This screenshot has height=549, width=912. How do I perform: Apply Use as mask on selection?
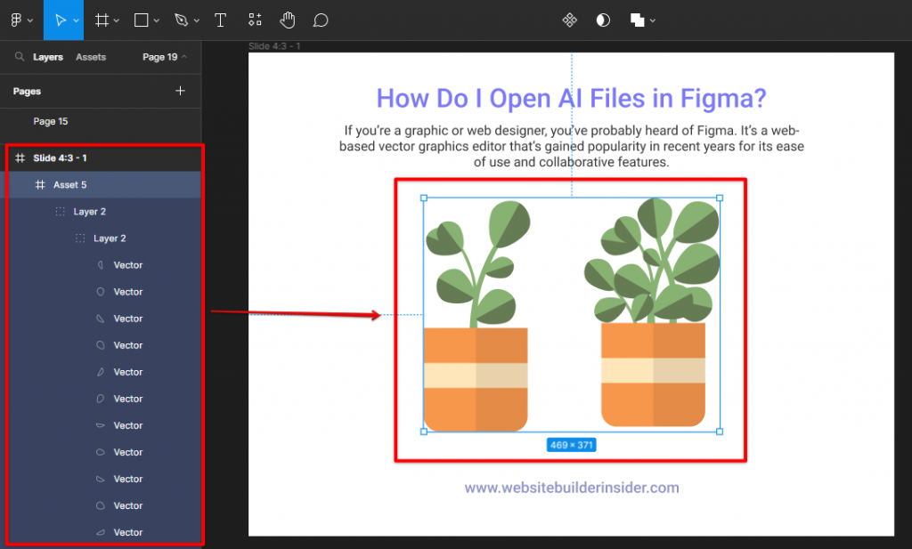point(603,20)
